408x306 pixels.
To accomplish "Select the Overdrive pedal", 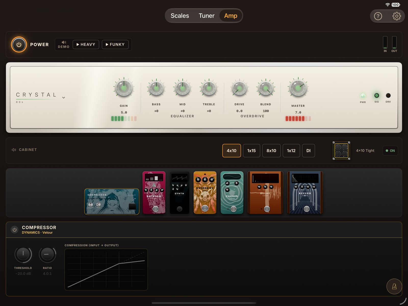I will pos(205,193).
